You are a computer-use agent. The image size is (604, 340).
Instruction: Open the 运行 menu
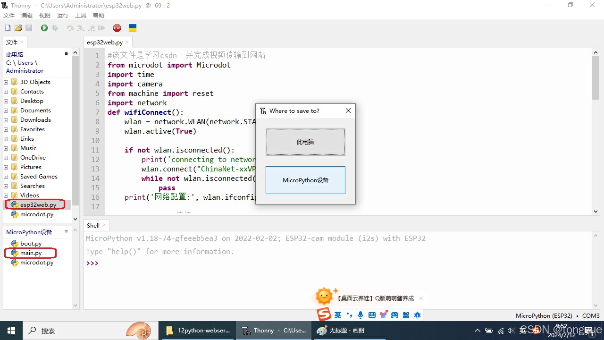[63, 16]
